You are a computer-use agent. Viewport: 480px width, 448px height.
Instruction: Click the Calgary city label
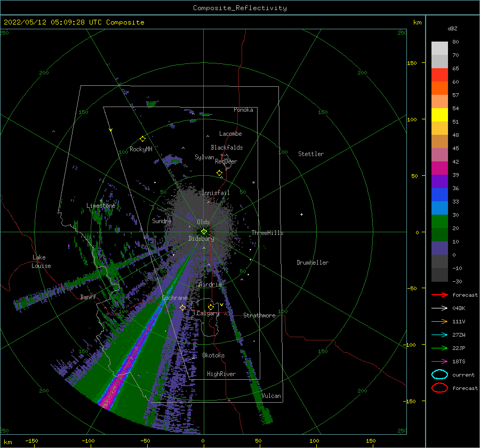click(208, 313)
